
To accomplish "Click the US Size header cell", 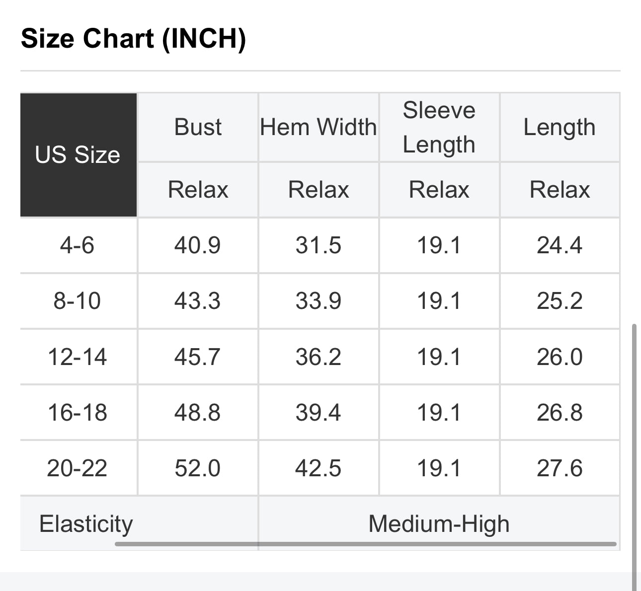I will [x=78, y=154].
